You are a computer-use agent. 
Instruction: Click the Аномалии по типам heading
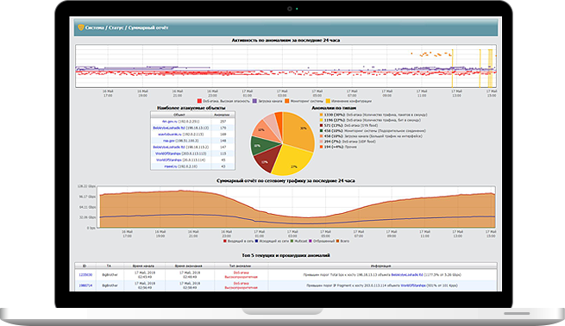pos(334,108)
